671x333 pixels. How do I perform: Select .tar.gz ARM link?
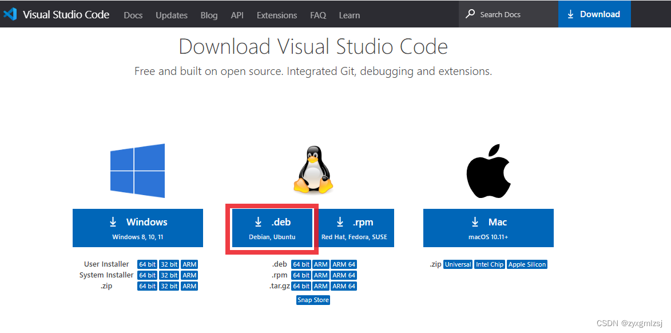click(x=321, y=286)
